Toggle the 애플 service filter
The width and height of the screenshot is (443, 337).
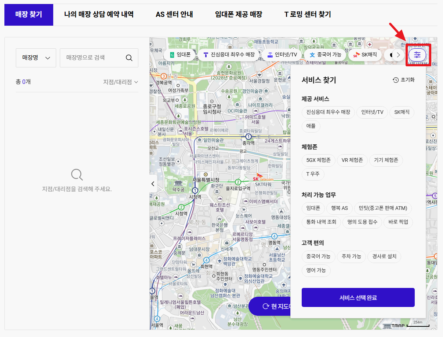[311, 126]
